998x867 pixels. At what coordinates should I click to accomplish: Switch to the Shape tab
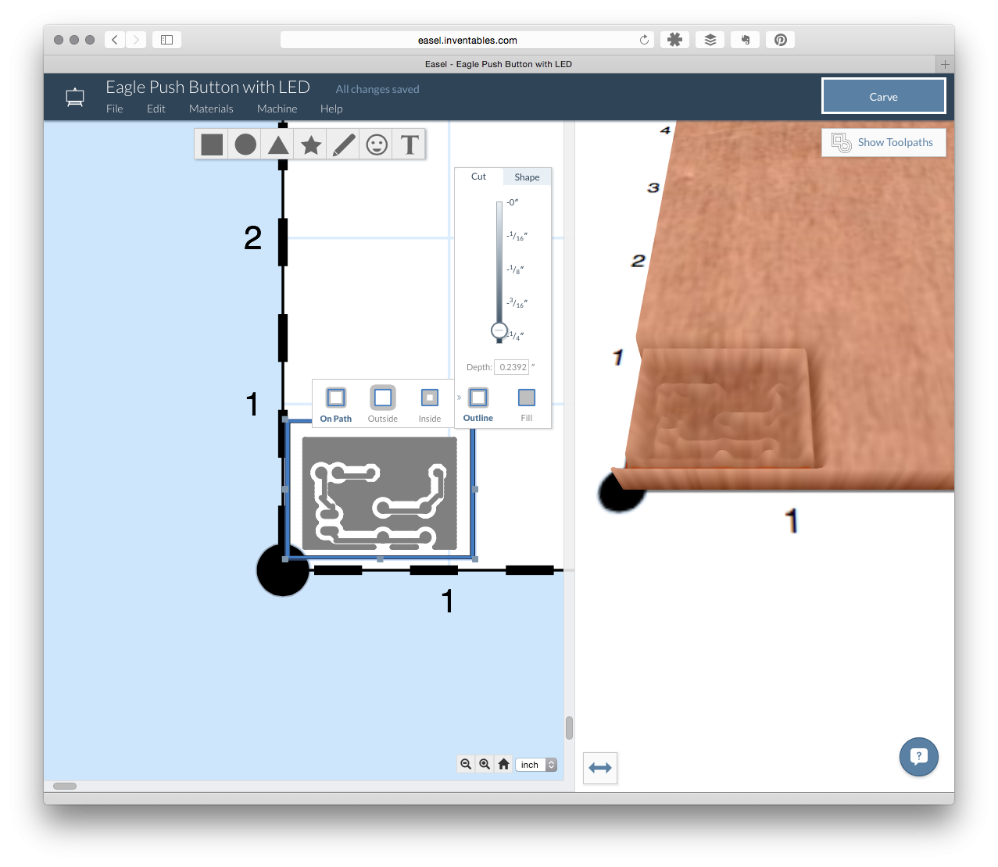coord(527,177)
